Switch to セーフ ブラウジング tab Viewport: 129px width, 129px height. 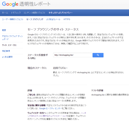[x=35, y=19]
